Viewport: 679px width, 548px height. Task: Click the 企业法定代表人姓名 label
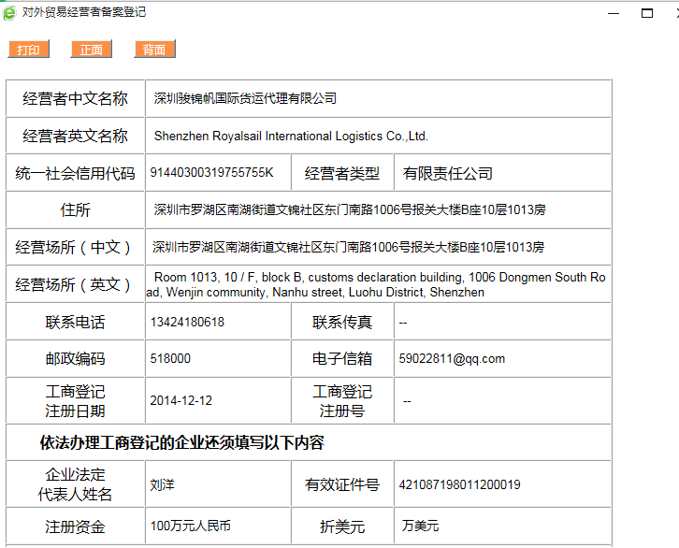point(76,484)
